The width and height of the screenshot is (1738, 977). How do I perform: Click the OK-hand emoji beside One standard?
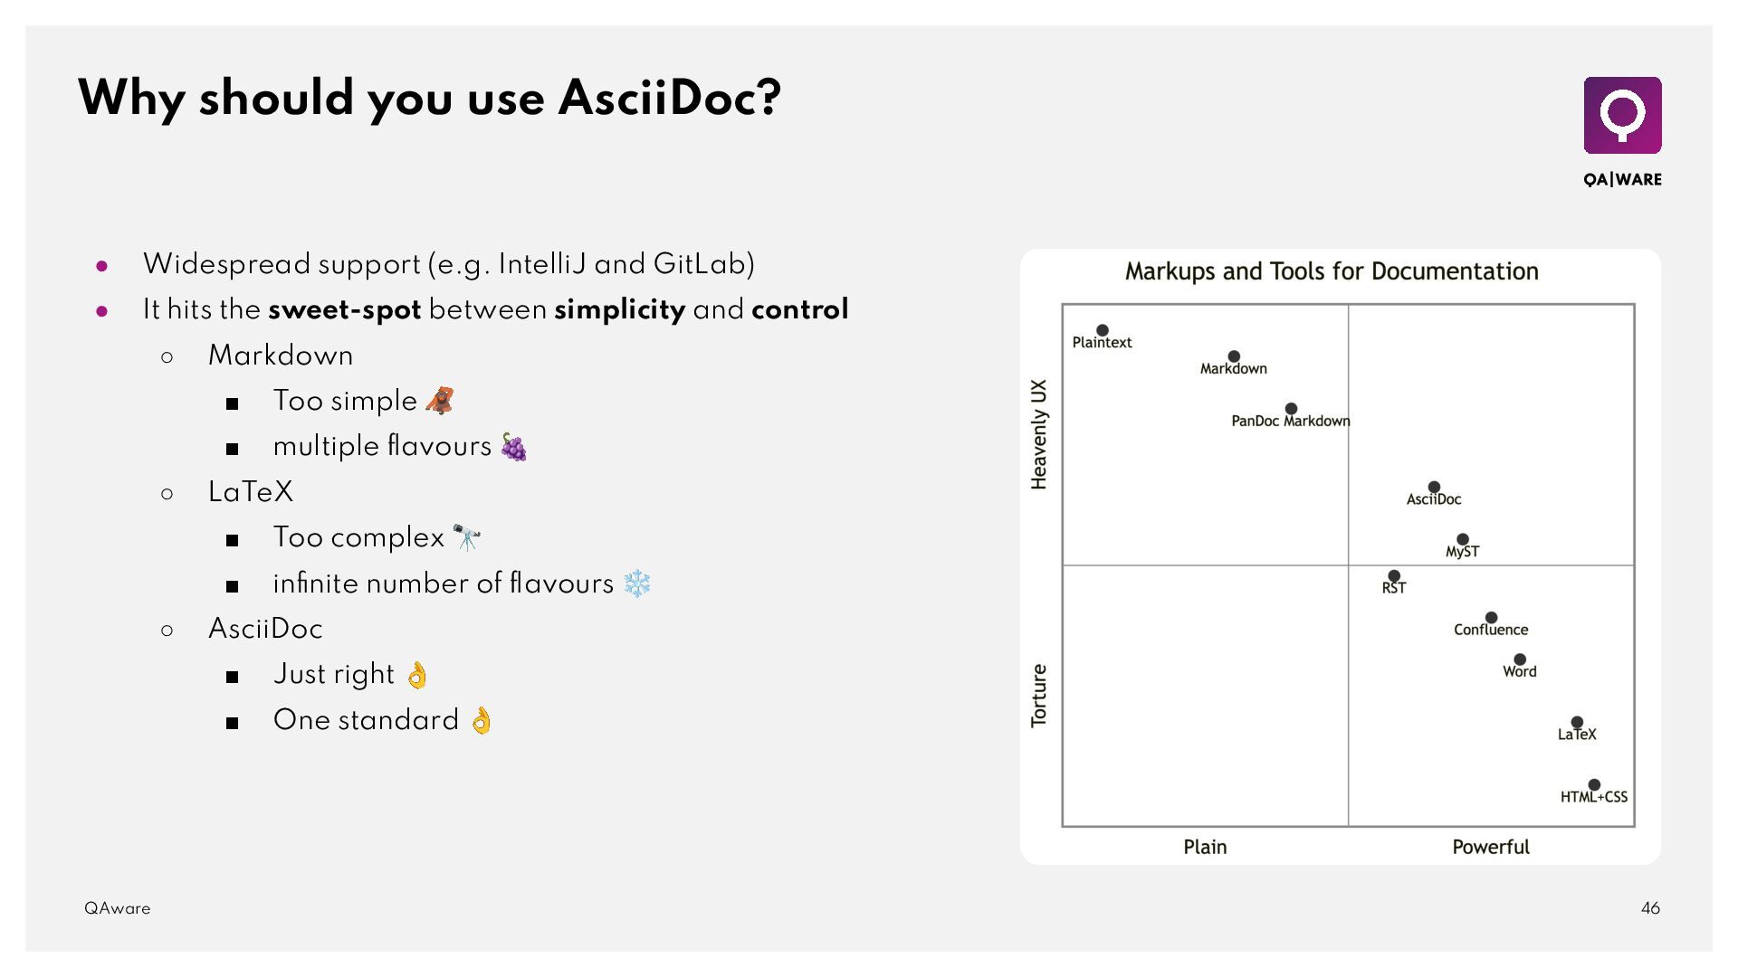click(x=482, y=720)
